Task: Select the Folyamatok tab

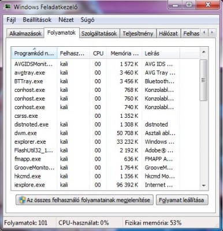Action: [61, 33]
